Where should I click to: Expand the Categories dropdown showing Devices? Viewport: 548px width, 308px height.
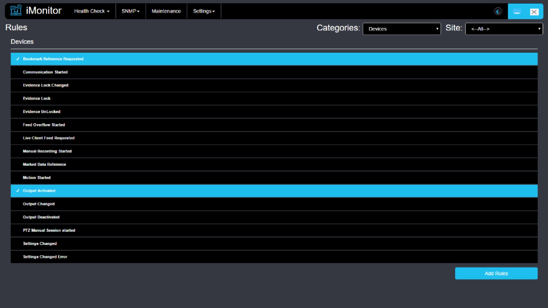click(402, 29)
